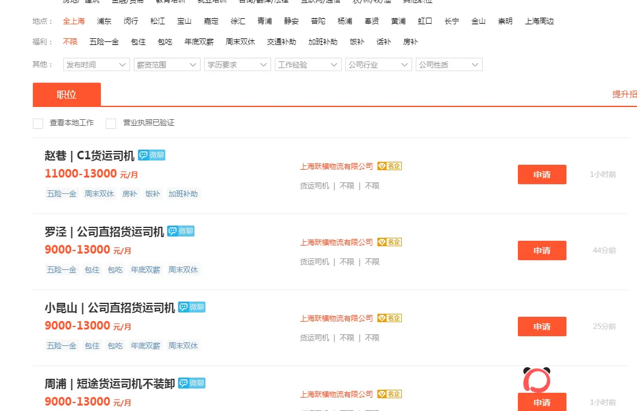This screenshot has height=411, width=637.
Task: Filter location by 闵行
Action: click(x=131, y=21)
